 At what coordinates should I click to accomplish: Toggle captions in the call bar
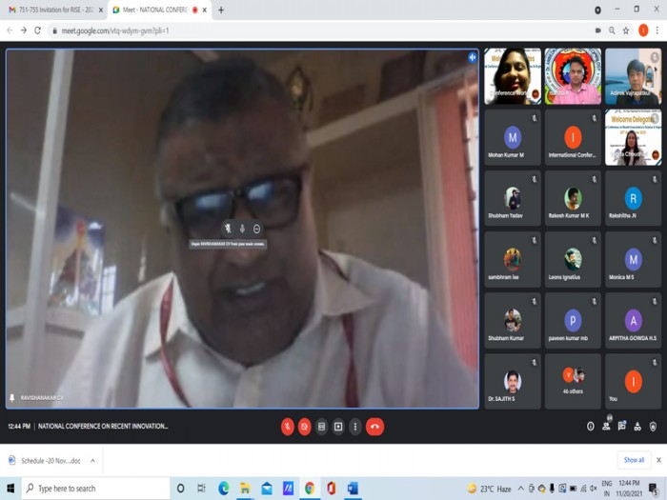(x=321, y=427)
